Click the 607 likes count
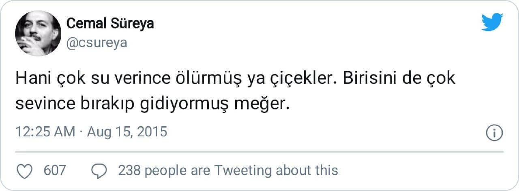 click(x=54, y=170)
